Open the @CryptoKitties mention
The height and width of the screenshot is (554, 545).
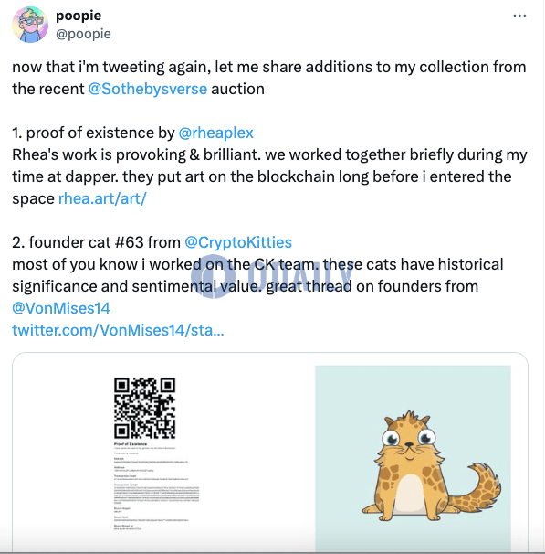point(238,242)
